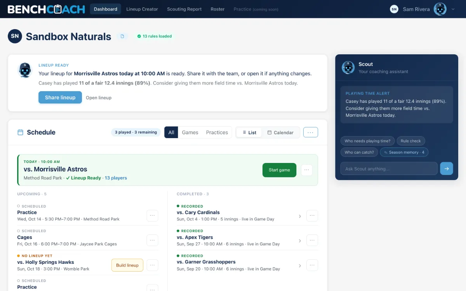Open more options for today's Morrisville Astros game
Screen dimensions: 466x291
[306, 170]
